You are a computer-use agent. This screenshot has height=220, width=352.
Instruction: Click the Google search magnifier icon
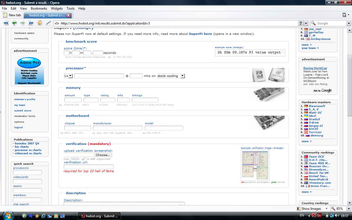313,23
